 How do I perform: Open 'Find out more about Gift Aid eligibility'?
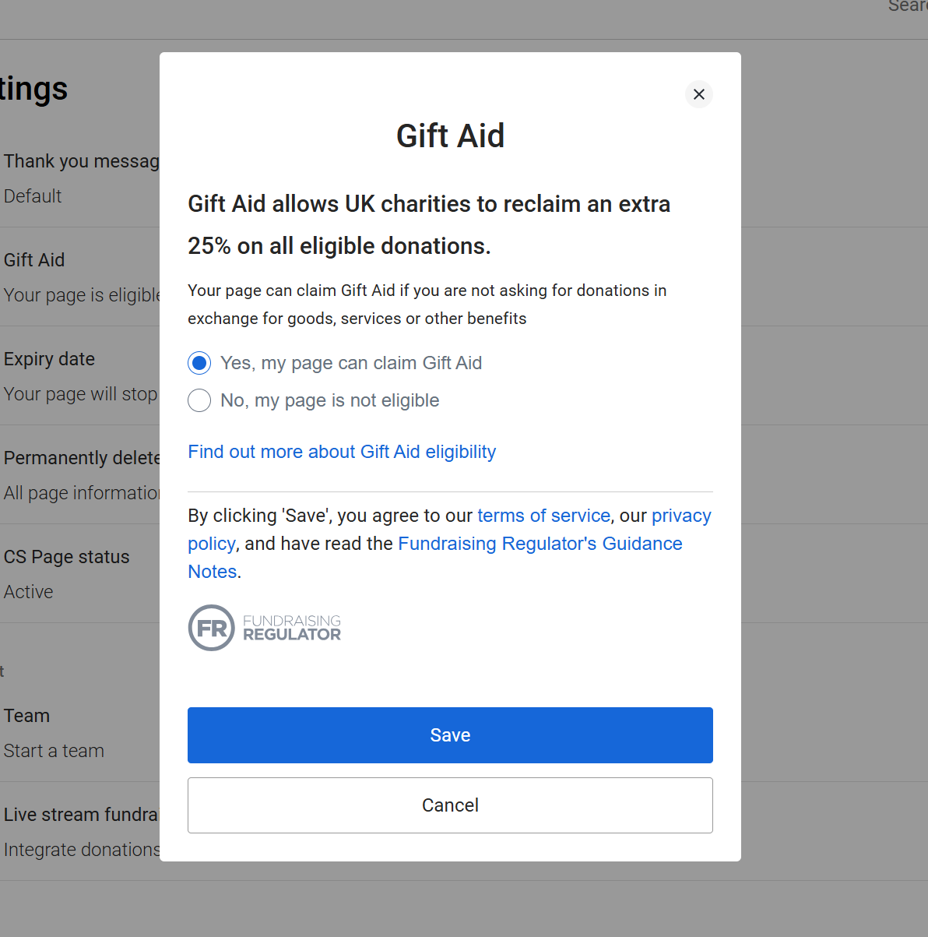pyautogui.click(x=342, y=452)
